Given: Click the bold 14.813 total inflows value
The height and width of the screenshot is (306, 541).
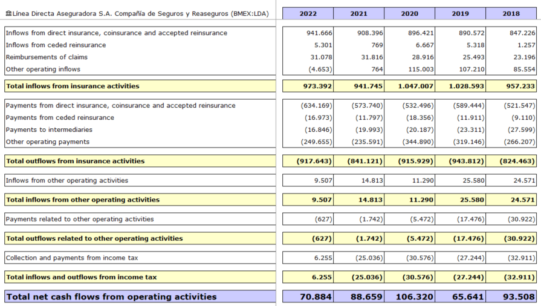Looking at the screenshot, I should (370, 200).
